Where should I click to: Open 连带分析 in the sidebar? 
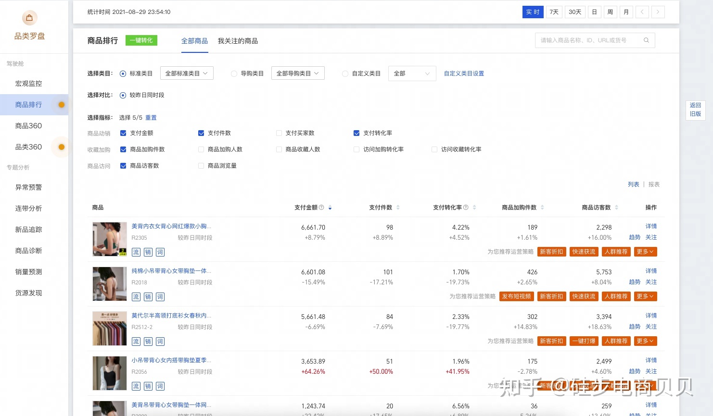29,208
